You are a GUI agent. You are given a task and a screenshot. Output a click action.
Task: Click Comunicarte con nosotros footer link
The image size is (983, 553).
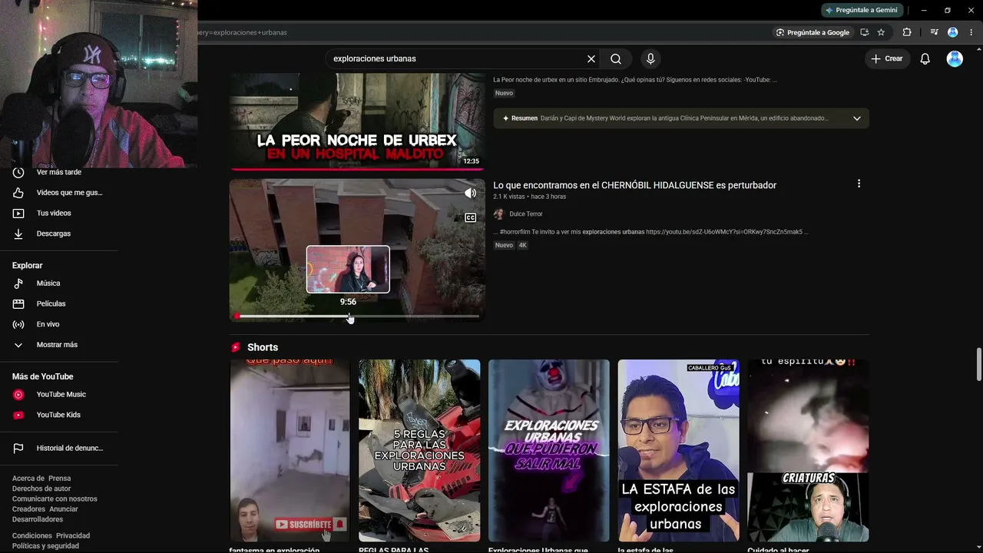coord(55,499)
